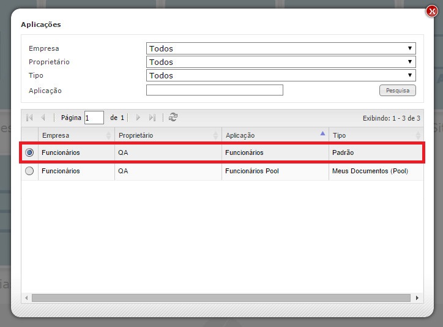
Task: Select the Funcionários application radio button
Action: coord(29,152)
